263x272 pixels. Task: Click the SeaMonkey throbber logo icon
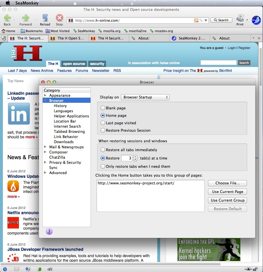pyautogui.click(x=256, y=20)
